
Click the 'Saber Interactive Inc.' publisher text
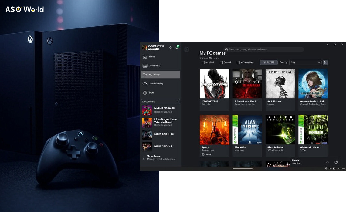245,104
